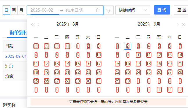Image resolution: width=188 pixels, height=108 pixels.
Task: Open the filter funnel icon
Action: click(x=108, y=10)
